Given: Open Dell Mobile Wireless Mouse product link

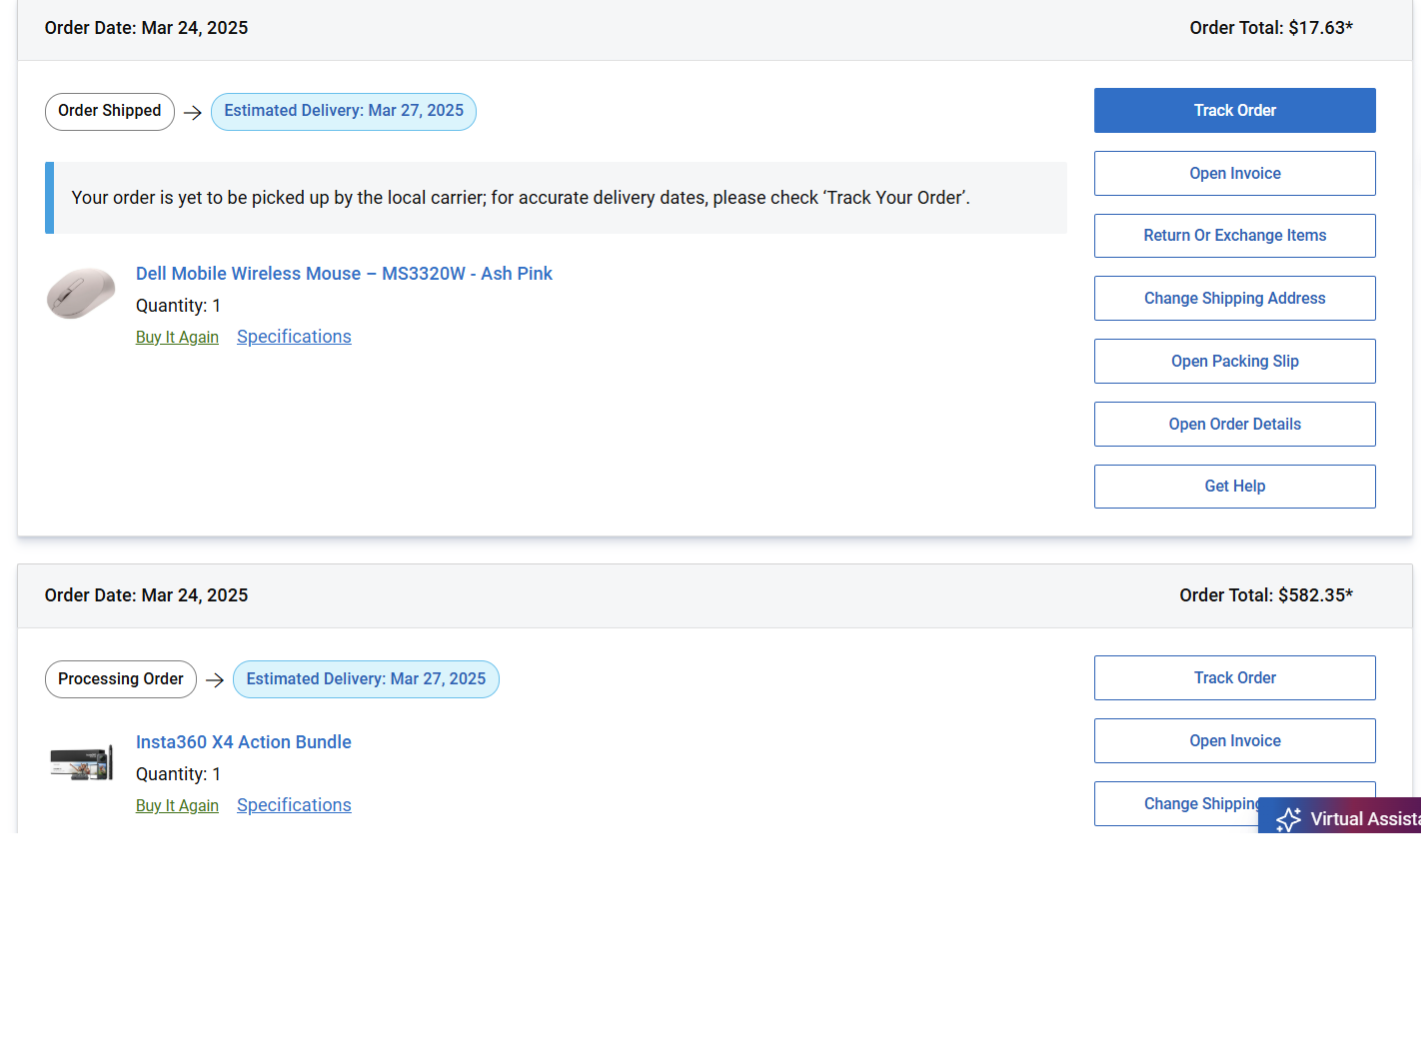Looking at the screenshot, I should click(344, 274).
